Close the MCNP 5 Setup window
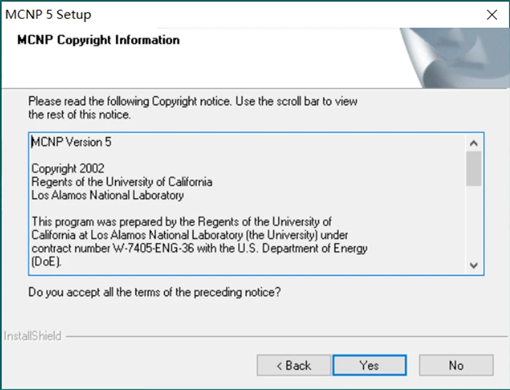 pyautogui.click(x=492, y=15)
